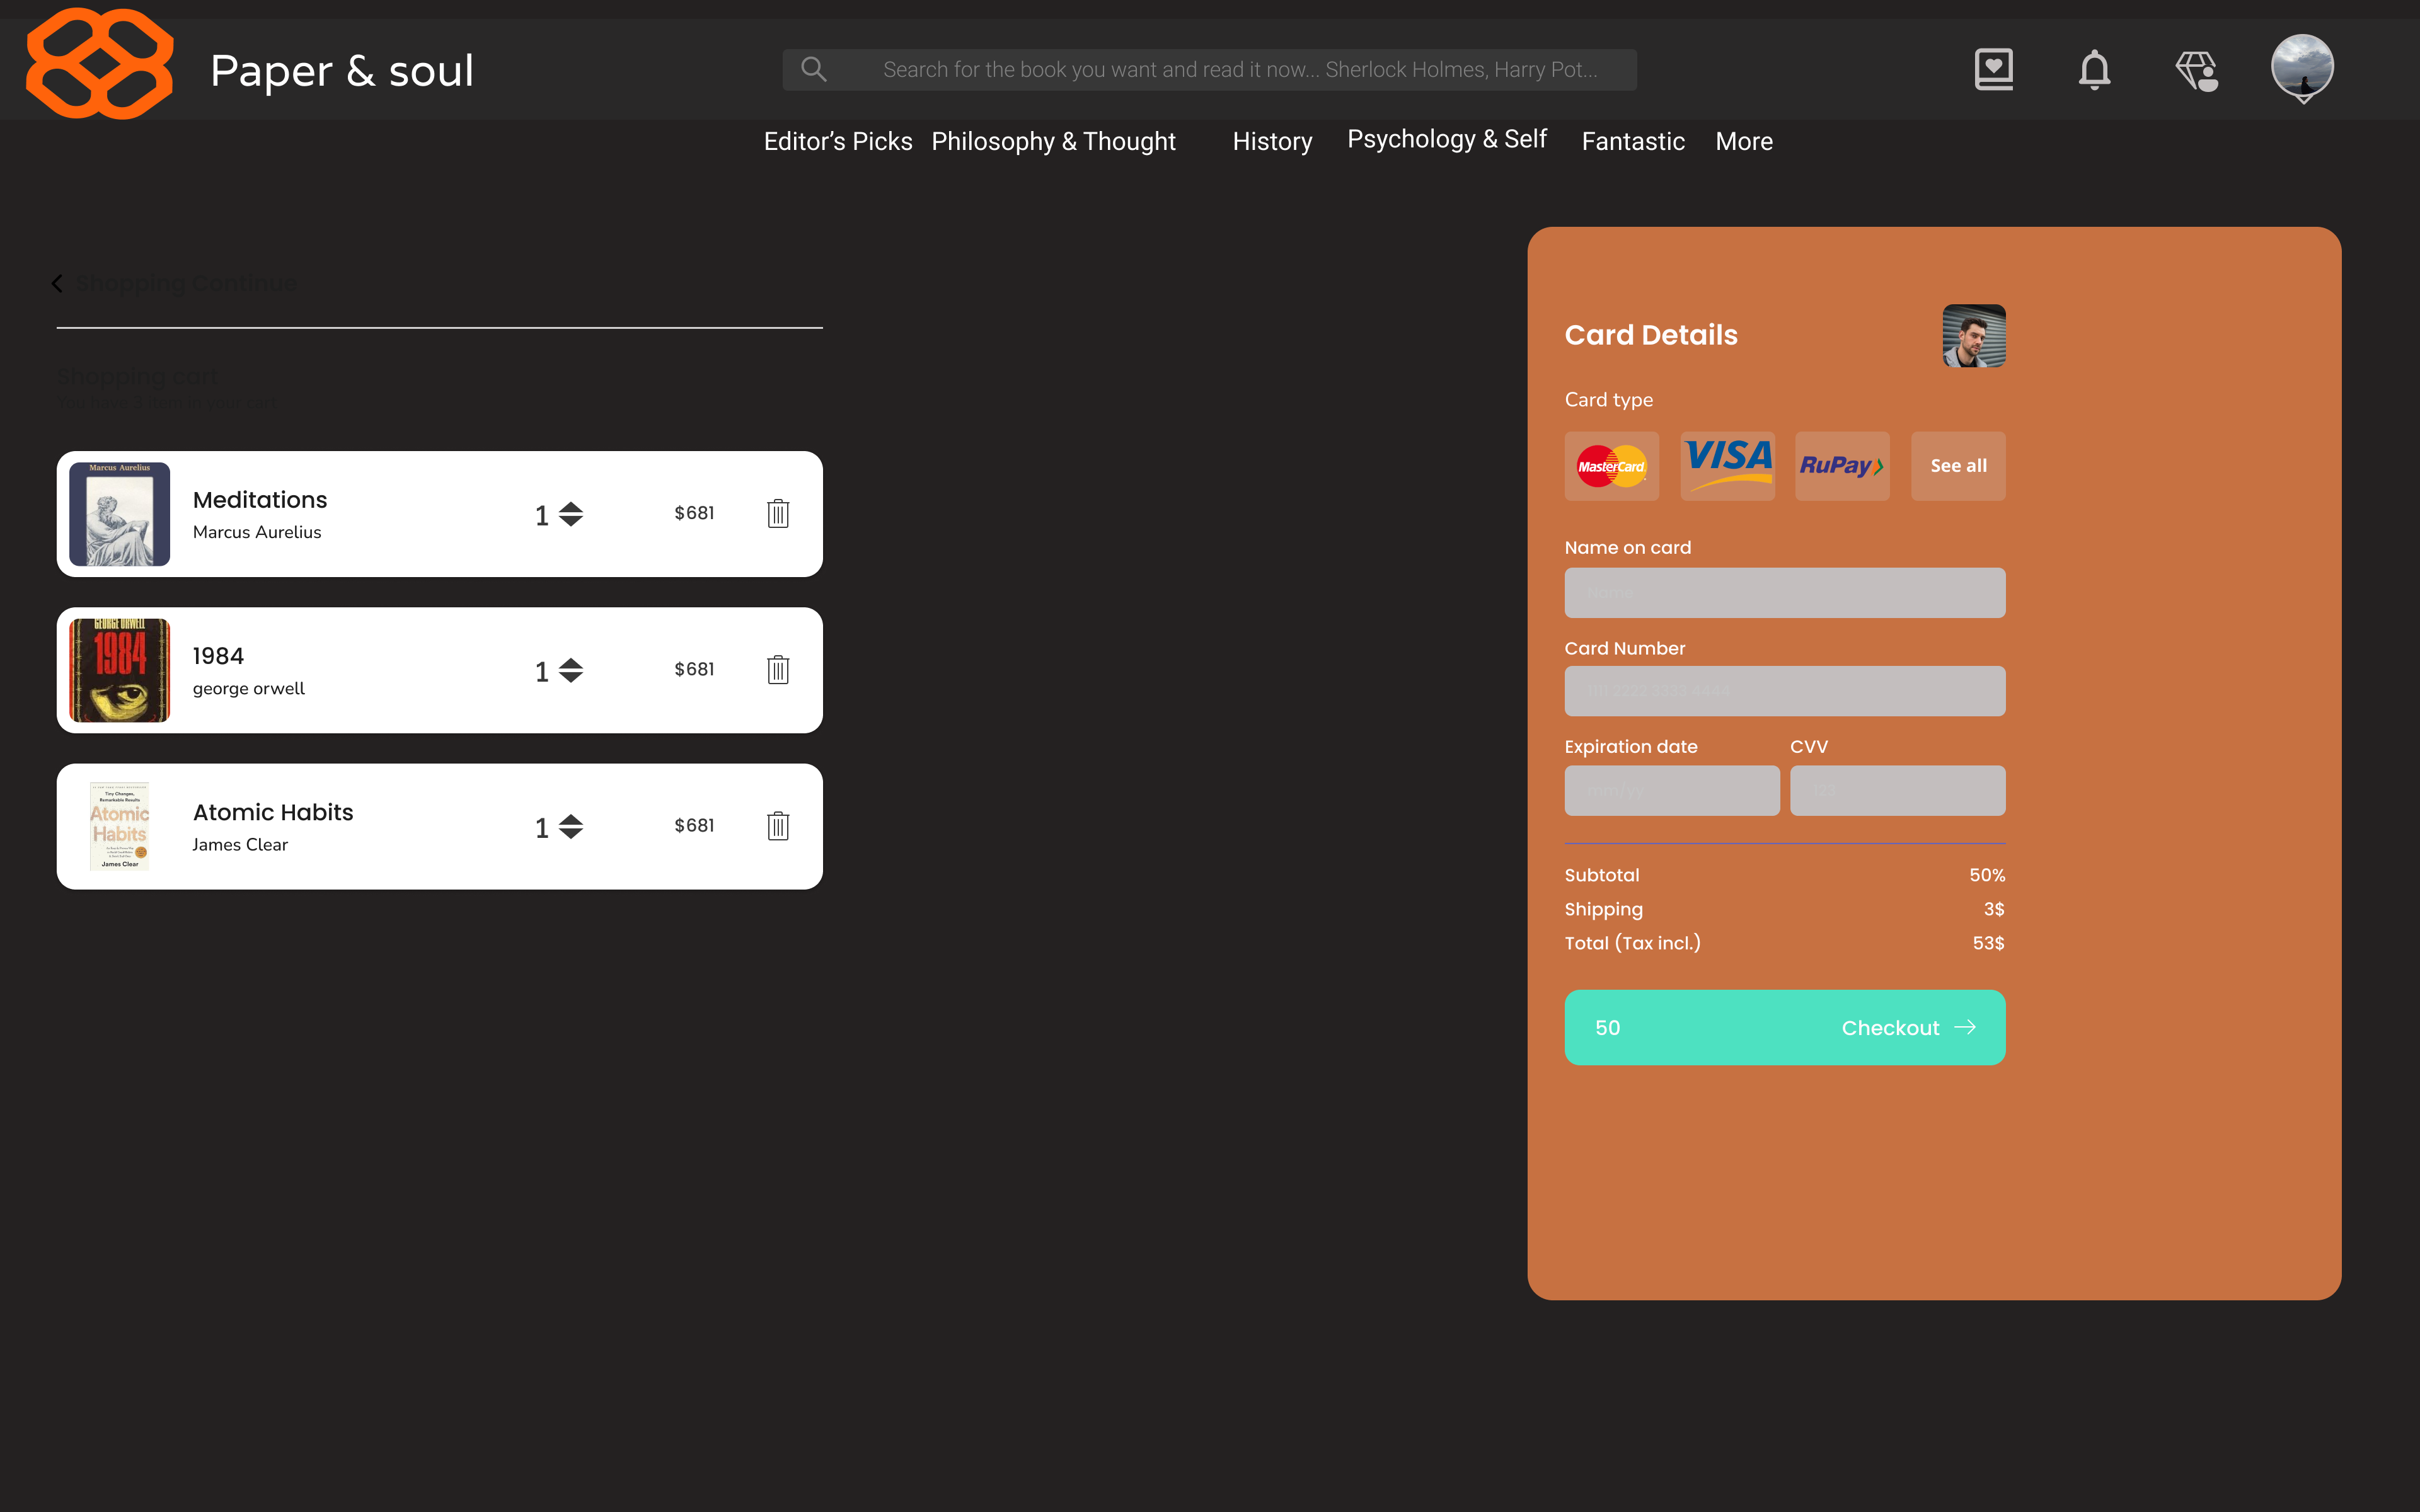
Task: Select the MasterCard card type
Action: (1611, 466)
